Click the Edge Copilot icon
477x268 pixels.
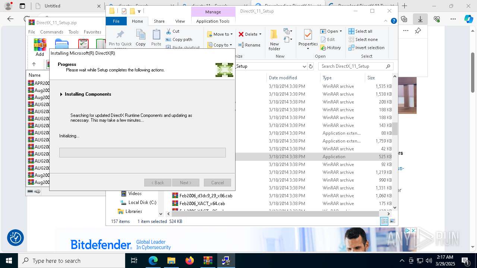[468, 19]
